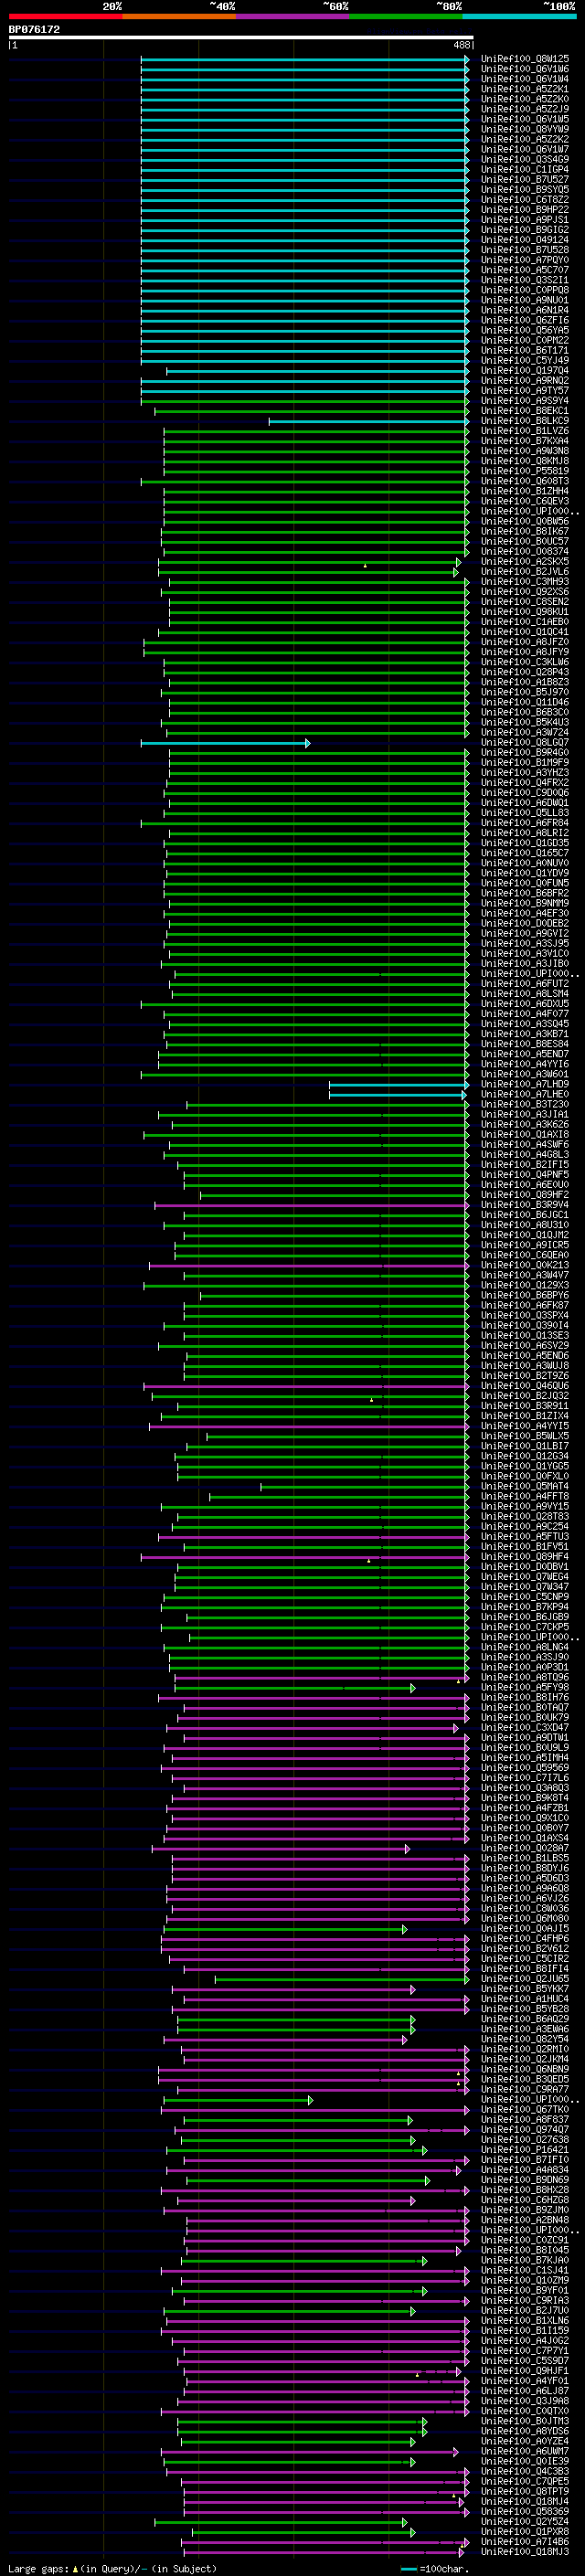Select hit label UniRef100_Q89HF4
Image resolution: width=585 pixels, height=2576 pixels.
(x=524, y=1558)
